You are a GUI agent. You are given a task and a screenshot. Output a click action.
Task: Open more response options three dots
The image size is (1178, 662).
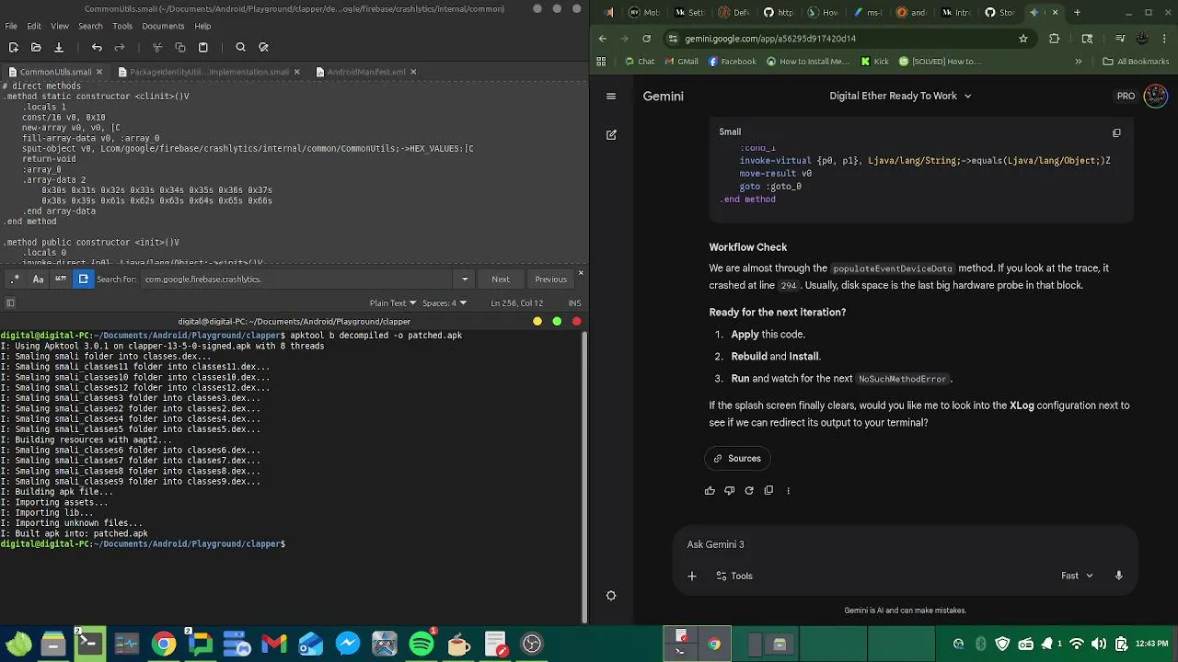[788, 490]
